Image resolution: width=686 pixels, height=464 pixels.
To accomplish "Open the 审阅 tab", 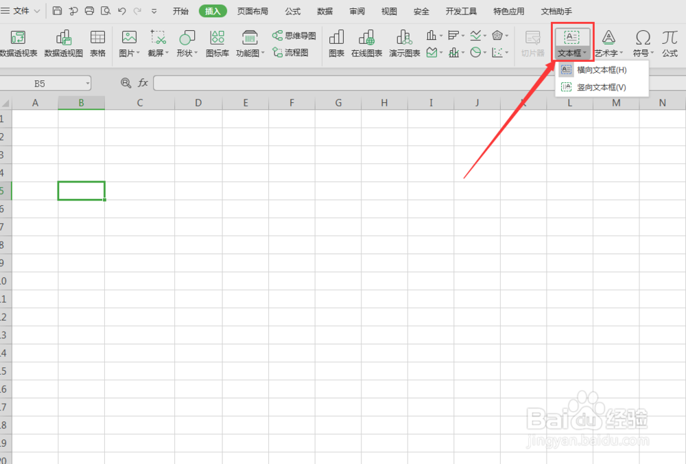I will click(x=357, y=12).
